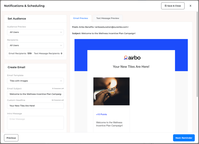Open the Recipients dropdown
Image resolution: width=199 pixels, height=144 pixels.
35,45
